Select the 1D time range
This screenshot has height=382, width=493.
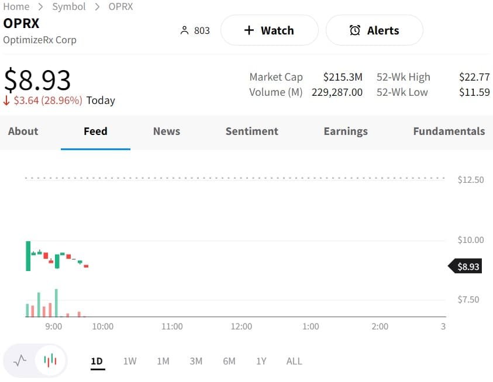pyautogui.click(x=97, y=361)
